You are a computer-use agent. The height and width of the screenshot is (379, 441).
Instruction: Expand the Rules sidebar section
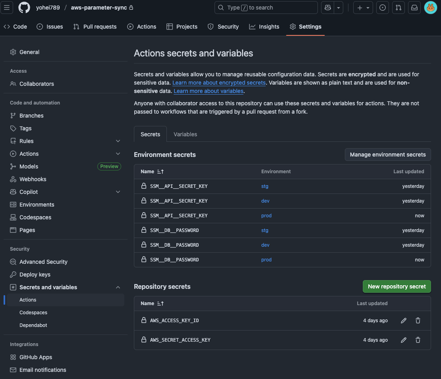[118, 141]
